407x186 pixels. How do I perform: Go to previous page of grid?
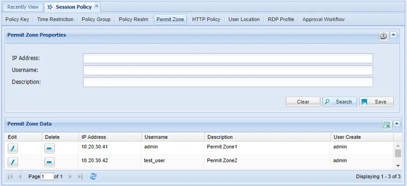tap(20, 177)
